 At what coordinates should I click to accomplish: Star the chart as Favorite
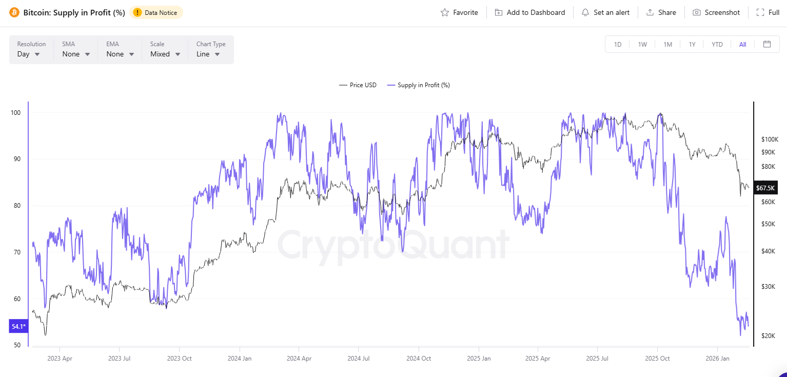(459, 12)
